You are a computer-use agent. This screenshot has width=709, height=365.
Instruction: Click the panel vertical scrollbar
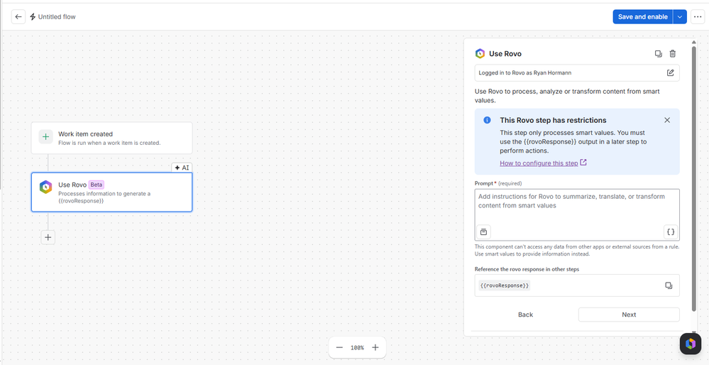(694, 178)
